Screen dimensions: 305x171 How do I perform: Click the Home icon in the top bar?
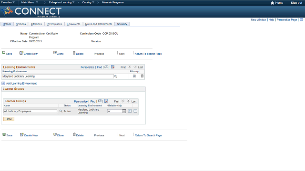[x=272, y=3]
